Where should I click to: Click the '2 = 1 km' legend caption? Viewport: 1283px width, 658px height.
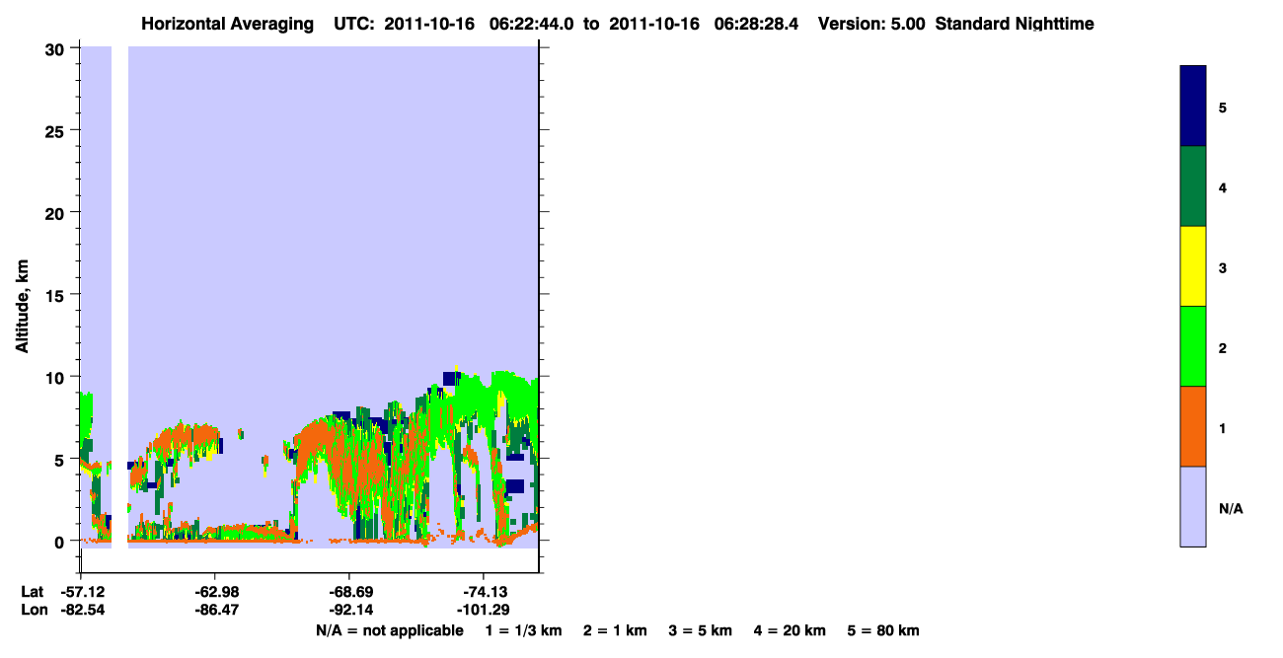(615, 630)
